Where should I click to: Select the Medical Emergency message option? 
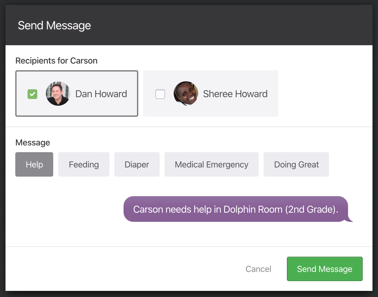click(211, 164)
